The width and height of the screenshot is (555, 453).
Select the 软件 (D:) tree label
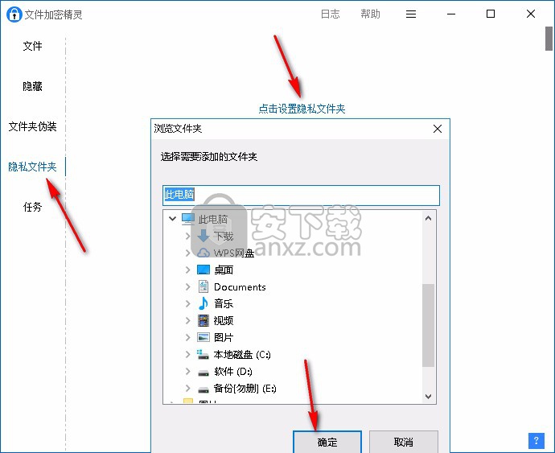[233, 371]
